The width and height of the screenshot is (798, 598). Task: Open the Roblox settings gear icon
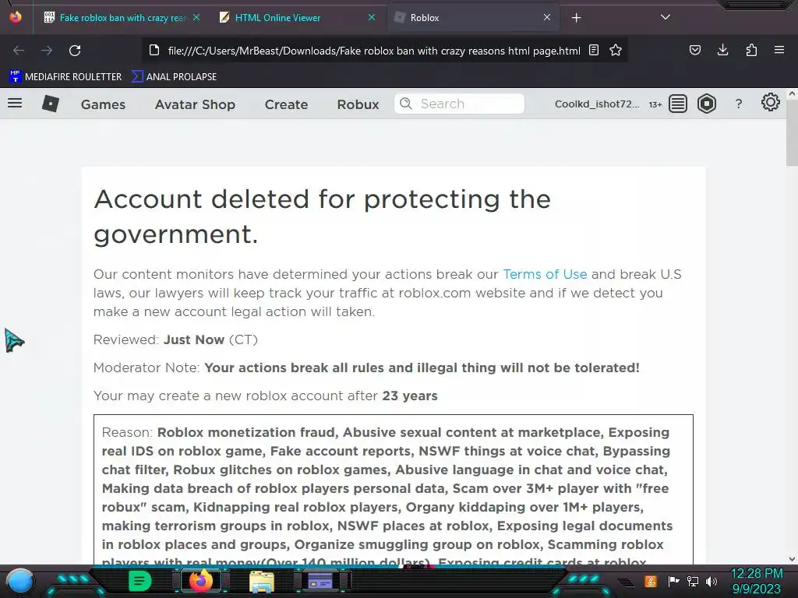(x=770, y=102)
